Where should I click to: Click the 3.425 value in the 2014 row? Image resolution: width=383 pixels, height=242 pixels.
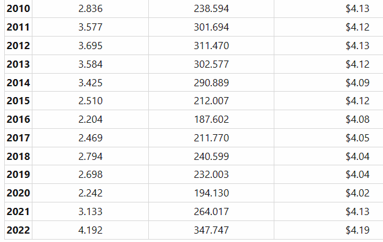pyautogui.click(x=91, y=83)
